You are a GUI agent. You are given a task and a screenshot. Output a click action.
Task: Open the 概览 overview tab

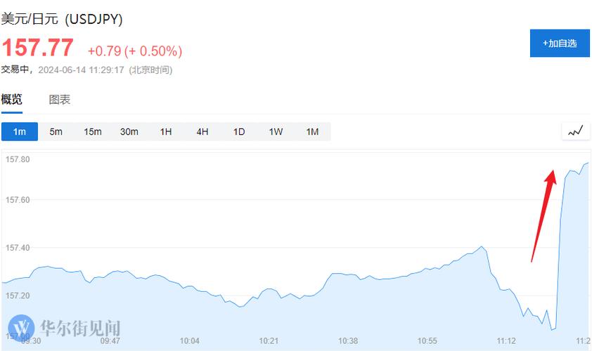click(x=12, y=100)
